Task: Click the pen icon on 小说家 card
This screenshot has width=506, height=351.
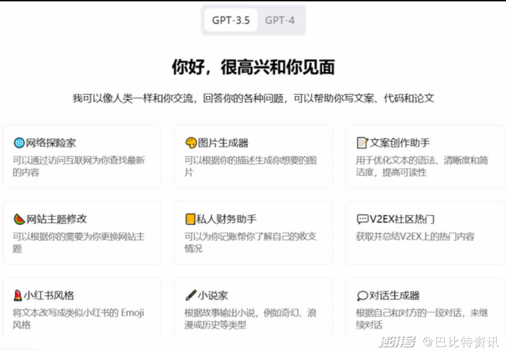Action: [x=190, y=296]
